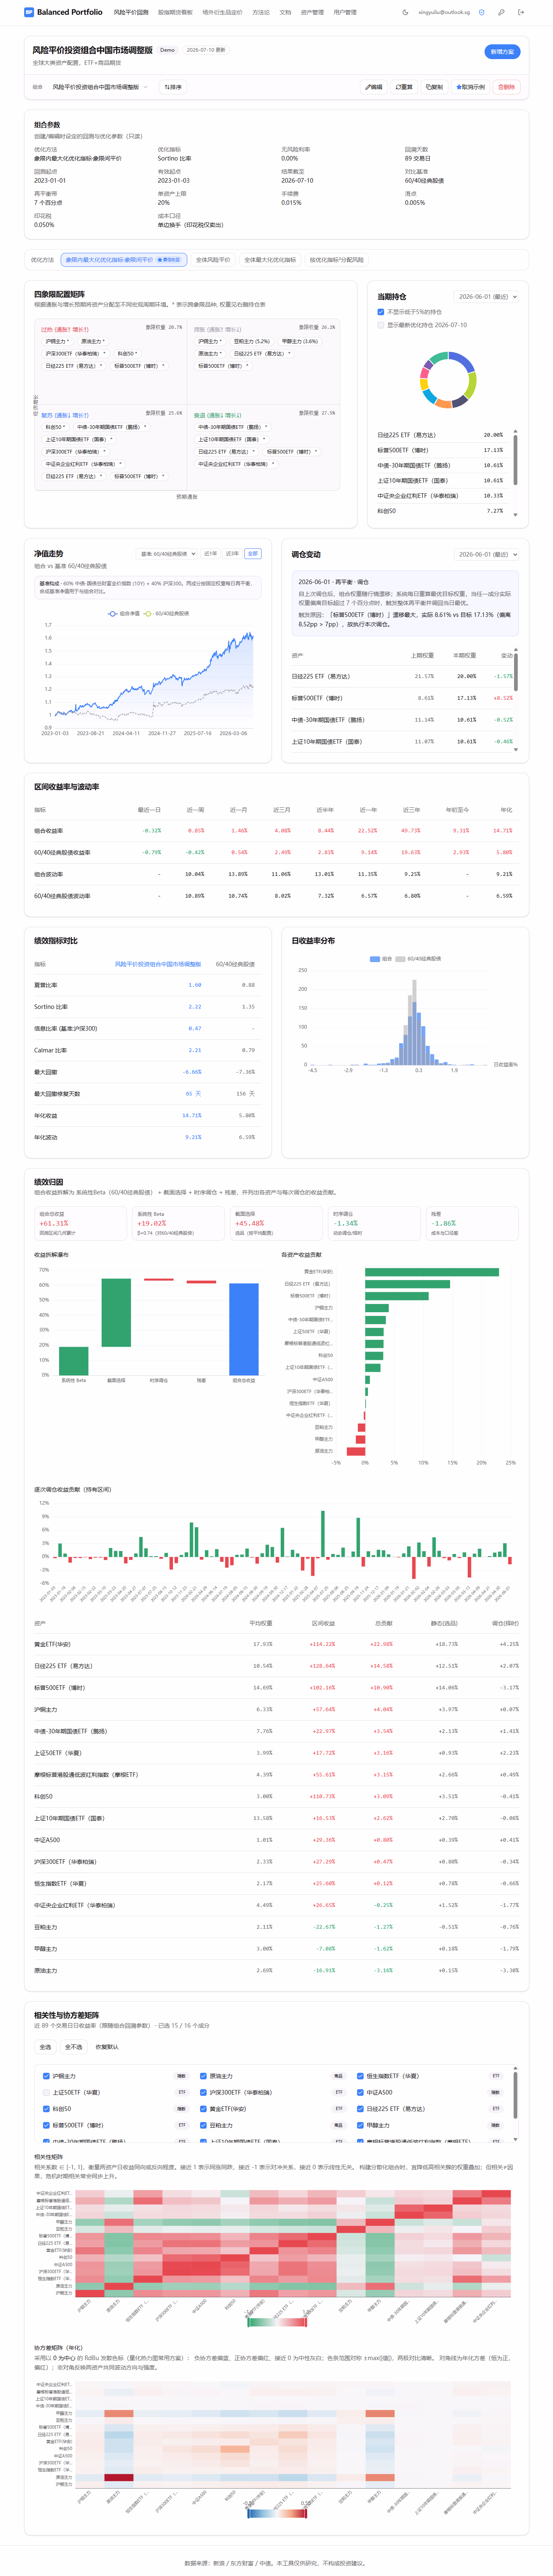Toggle 组合净值 legend marker in chart
Viewport: 553px width, 2576px height.
click(x=124, y=614)
